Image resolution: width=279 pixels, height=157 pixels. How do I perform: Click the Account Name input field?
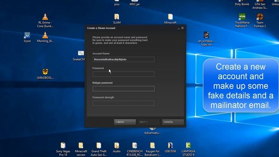[x=123, y=59]
